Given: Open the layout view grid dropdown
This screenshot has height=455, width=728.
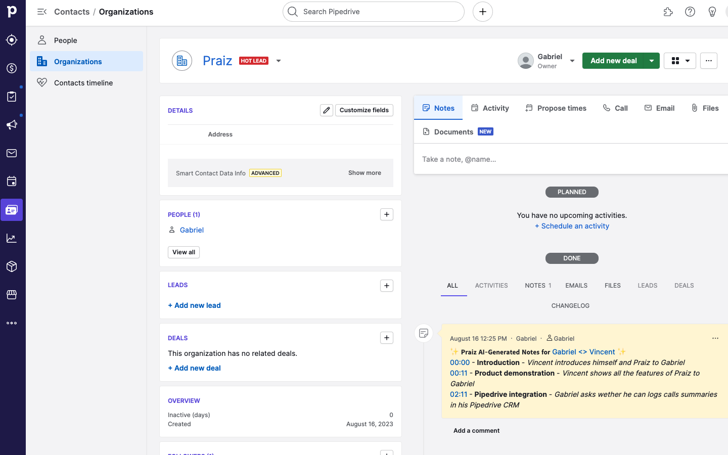Looking at the screenshot, I should pyautogui.click(x=680, y=61).
